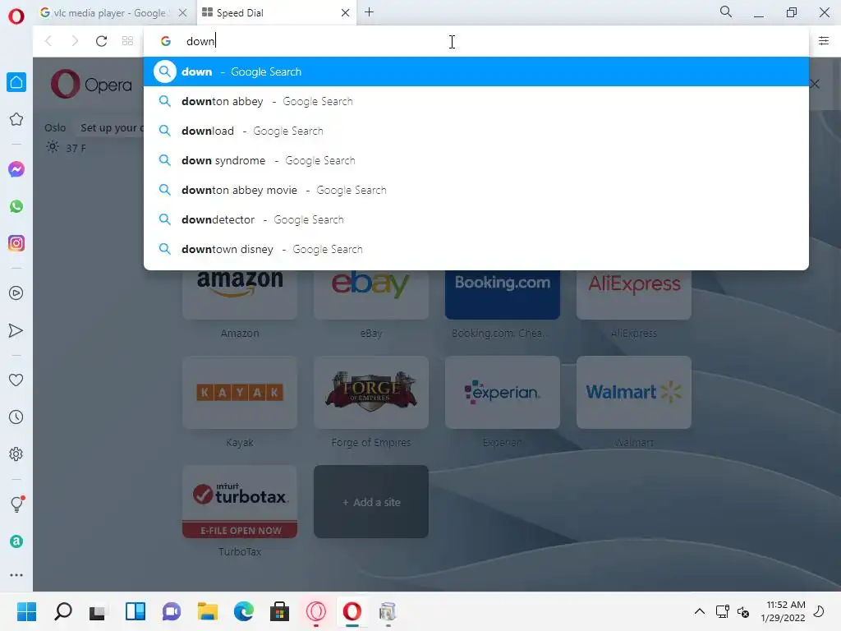Image resolution: width=841 pixels, height=631 pixels.
Task: Launch Microsoft Edge from the taskbar
Action: coord(243,611)
